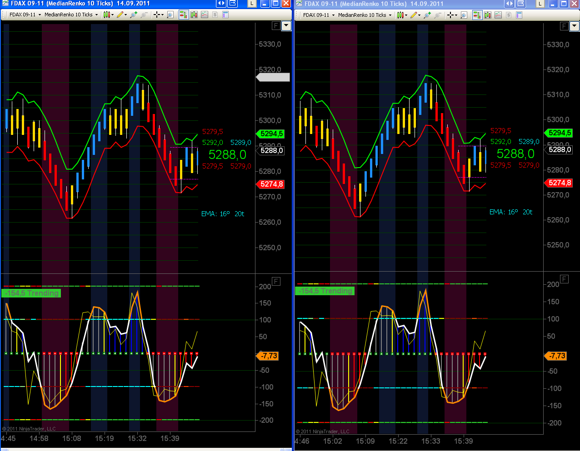This screenshot has height=451, width=580.
Task: Show the data box in left chart
Action: click(170, 15)
